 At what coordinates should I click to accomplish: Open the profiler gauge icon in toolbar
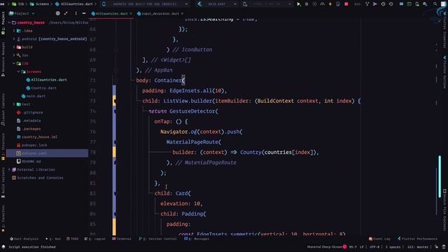tap(322, 4)
